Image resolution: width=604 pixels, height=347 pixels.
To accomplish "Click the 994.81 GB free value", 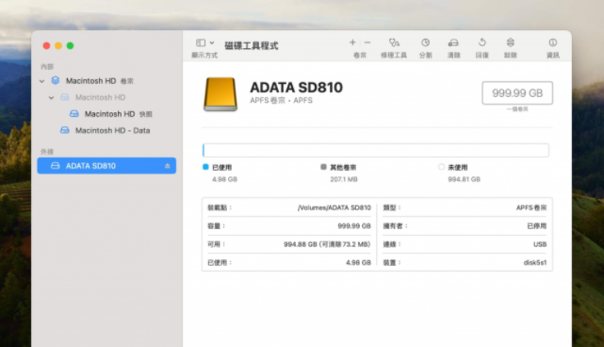I will point(464,179).
